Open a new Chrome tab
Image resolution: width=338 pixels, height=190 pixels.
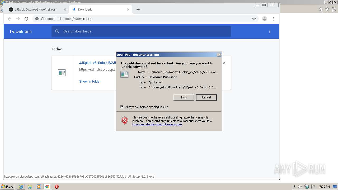click(x=138, y=9)
